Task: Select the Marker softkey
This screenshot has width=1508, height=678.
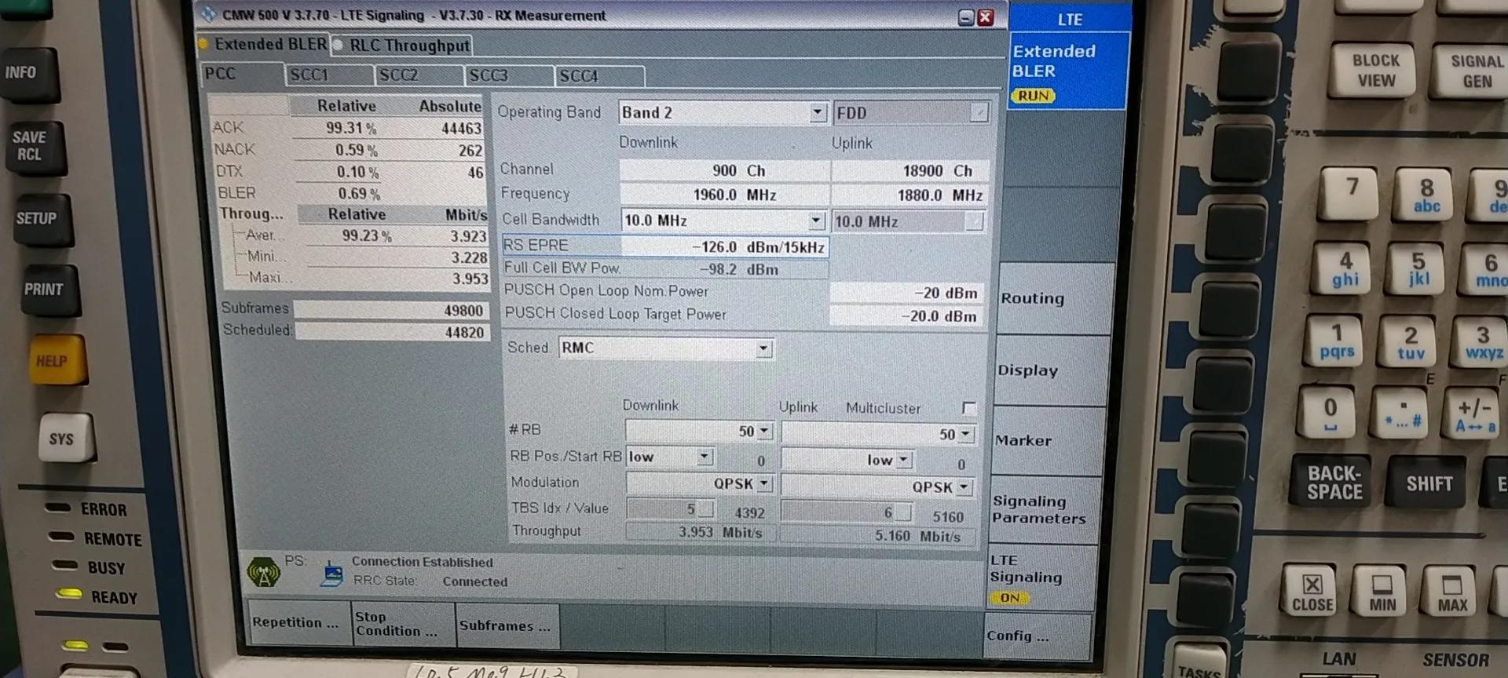Action: click(x=1049, y=441)
